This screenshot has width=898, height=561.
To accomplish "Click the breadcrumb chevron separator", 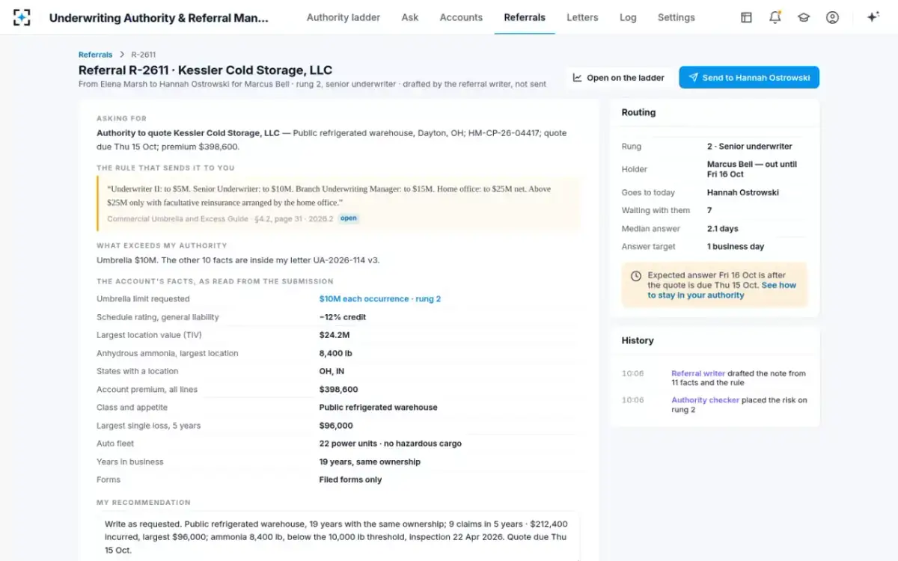I will pos(122,55).
